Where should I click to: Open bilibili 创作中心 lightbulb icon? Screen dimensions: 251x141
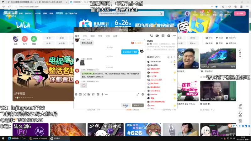[228, 13]
